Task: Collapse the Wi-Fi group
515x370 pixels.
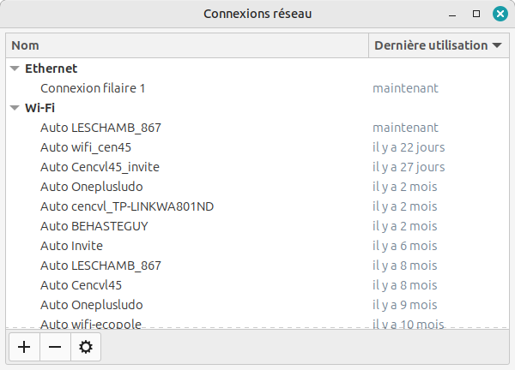Action: click(15, 108)
